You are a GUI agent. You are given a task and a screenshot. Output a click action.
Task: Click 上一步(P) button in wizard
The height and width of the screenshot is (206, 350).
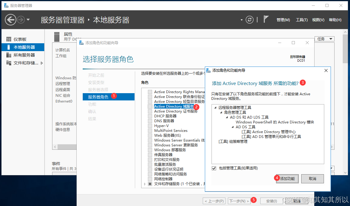[214, 201]
